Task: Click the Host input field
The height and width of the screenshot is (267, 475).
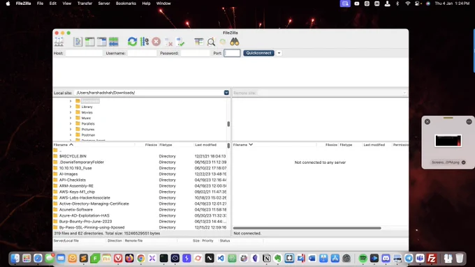Action: [x=84, y=53]
